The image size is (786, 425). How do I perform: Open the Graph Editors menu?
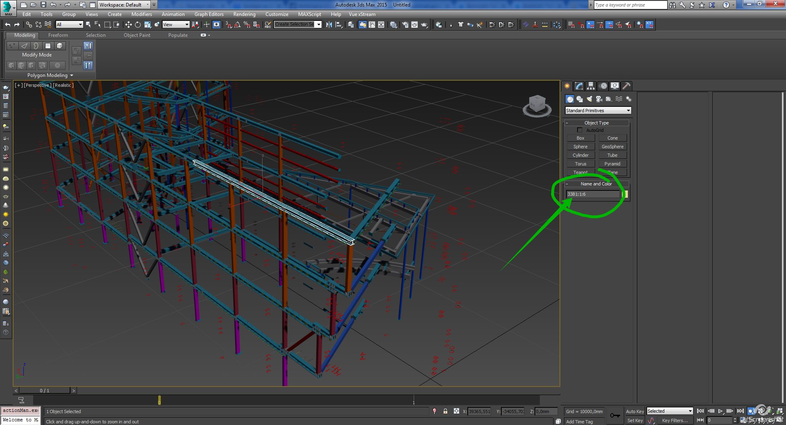coord(209,14)
